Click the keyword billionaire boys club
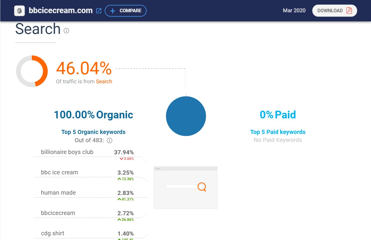 click(x=67, y=152)
